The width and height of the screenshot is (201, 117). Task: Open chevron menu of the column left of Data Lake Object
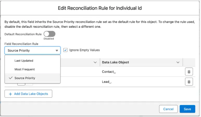pos(95,62)
